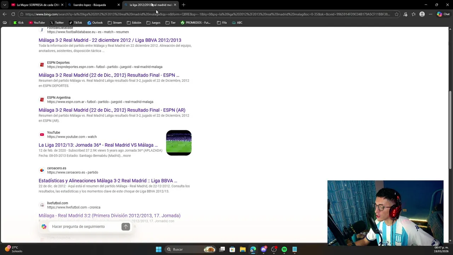Open the ABC bookmark
Image resolution: width=453 pixels, height=255 pixels.
tap(237, 23)
